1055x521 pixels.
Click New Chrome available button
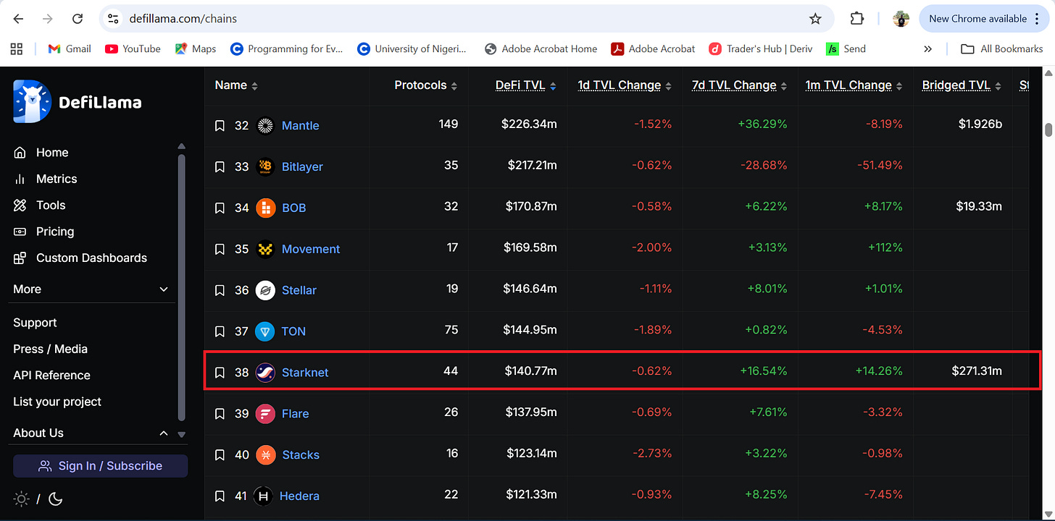pyautogui.click(x=984, y=19)
